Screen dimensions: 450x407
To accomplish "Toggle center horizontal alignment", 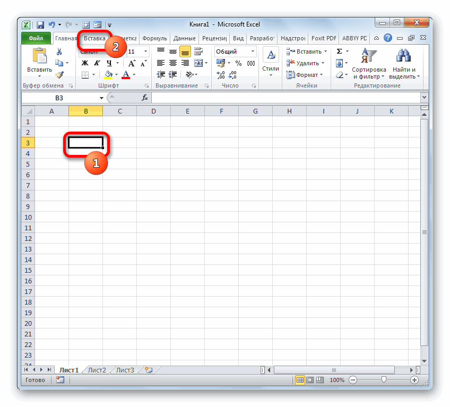I will tap(173, 63).
